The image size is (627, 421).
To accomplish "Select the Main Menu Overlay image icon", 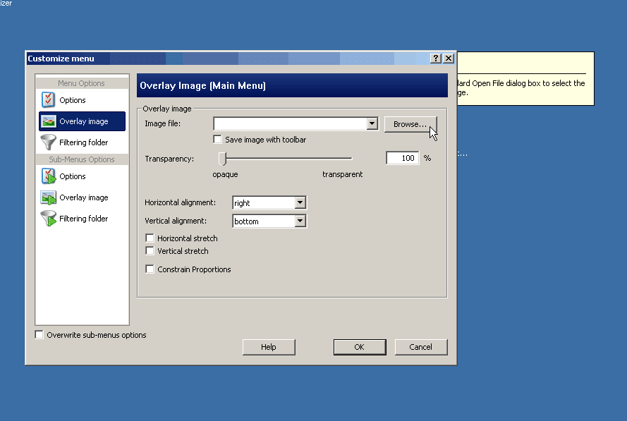I will coord(49,121).
